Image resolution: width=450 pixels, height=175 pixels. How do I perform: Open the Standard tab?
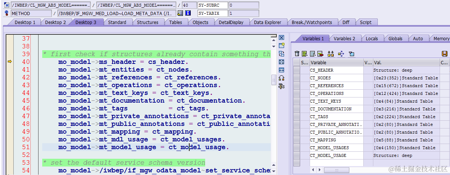click(x=117, y=22)
